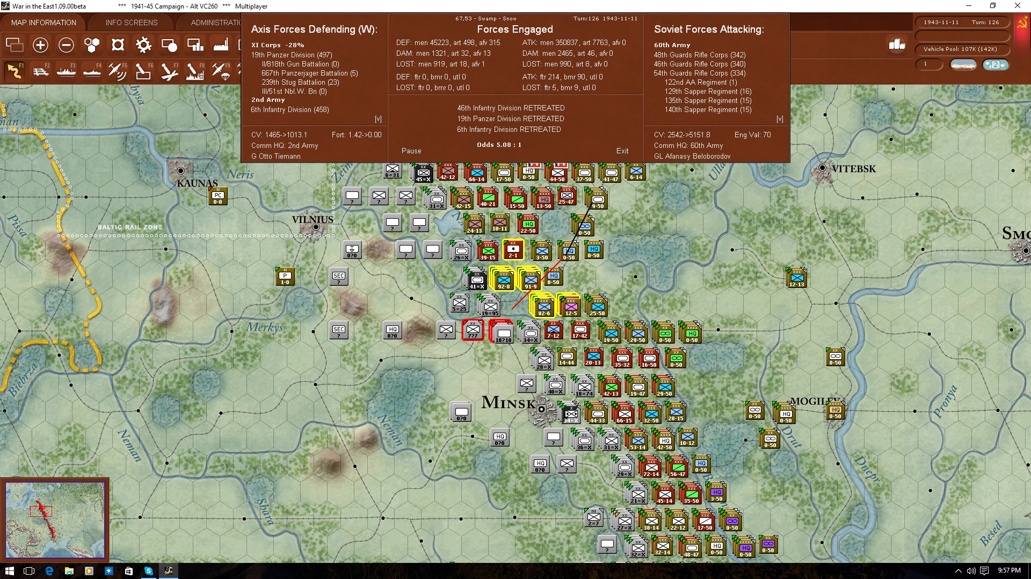
Task: Open the gear preferences icon
Action: pyautogui.click(x=143, y=45)
